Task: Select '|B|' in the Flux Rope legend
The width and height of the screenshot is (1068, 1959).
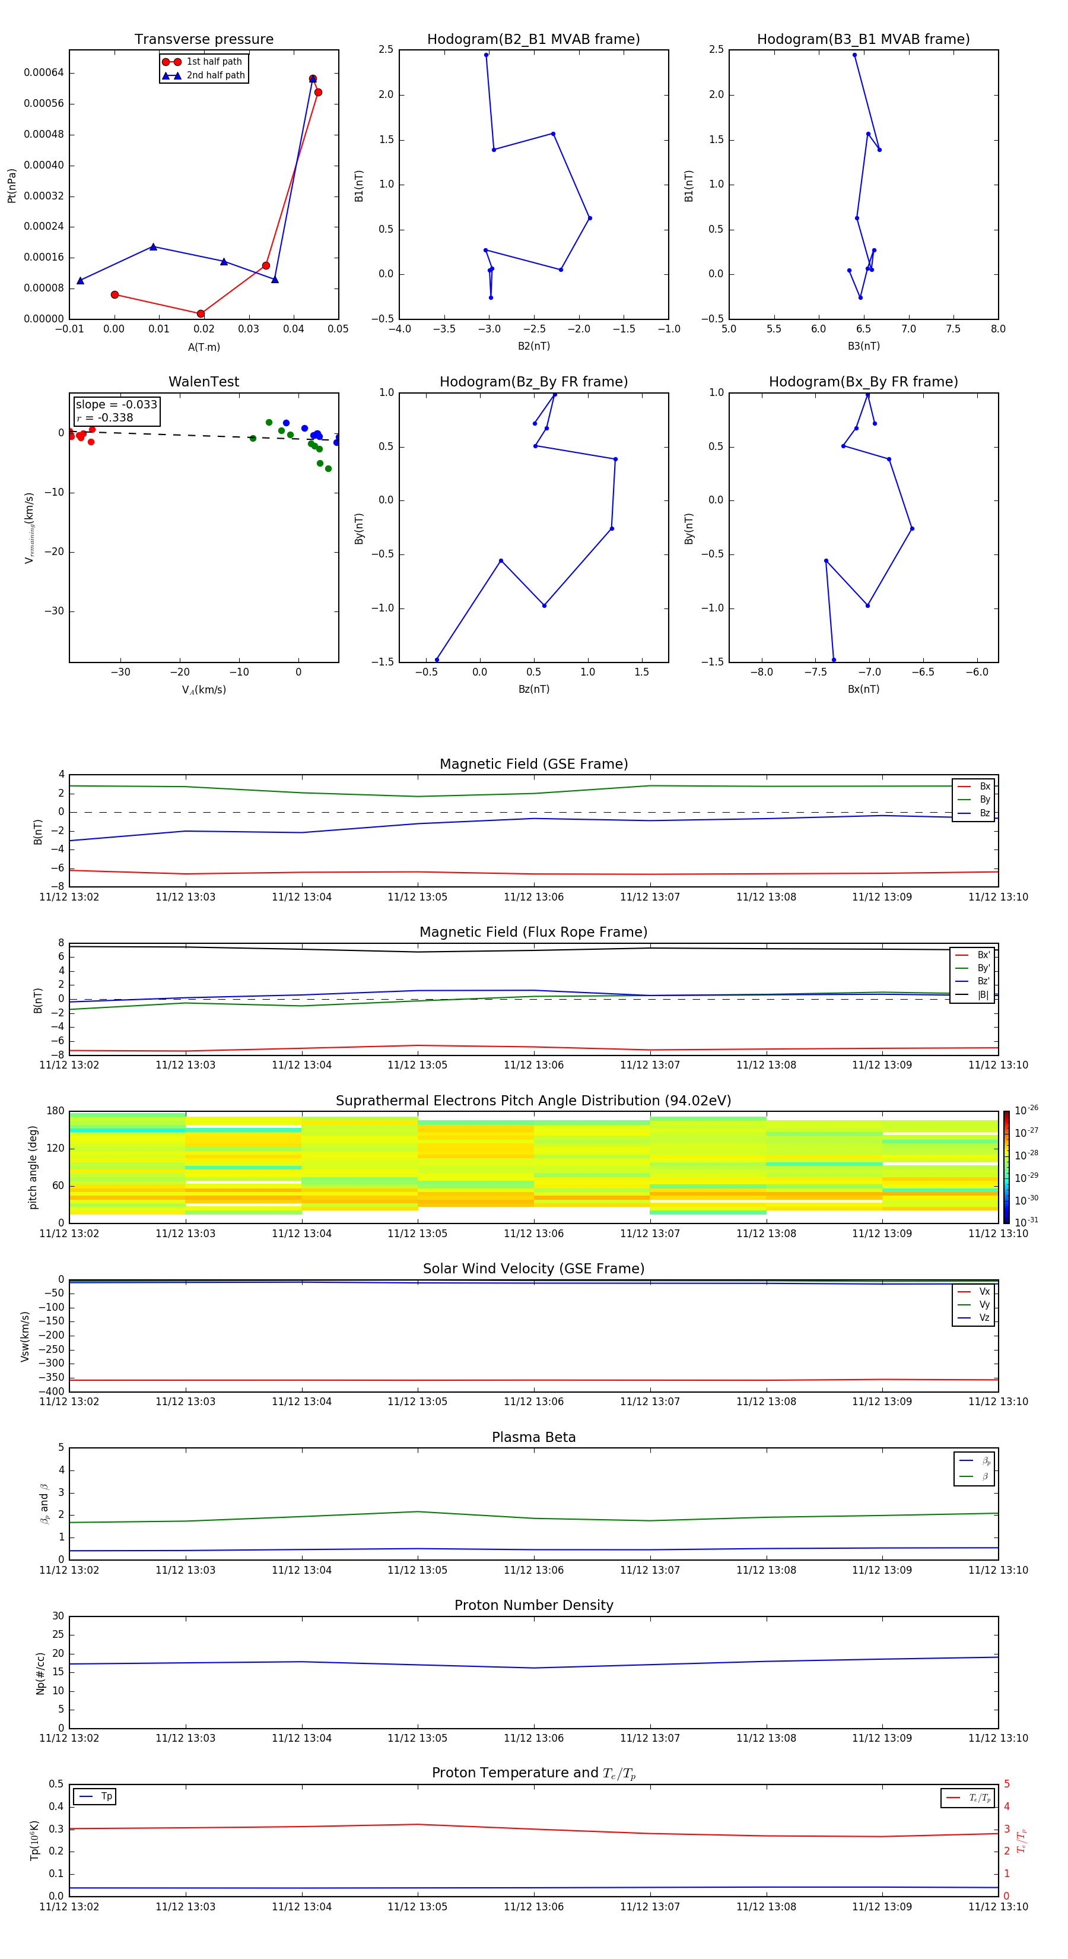Action: click(x=972, y=995)
